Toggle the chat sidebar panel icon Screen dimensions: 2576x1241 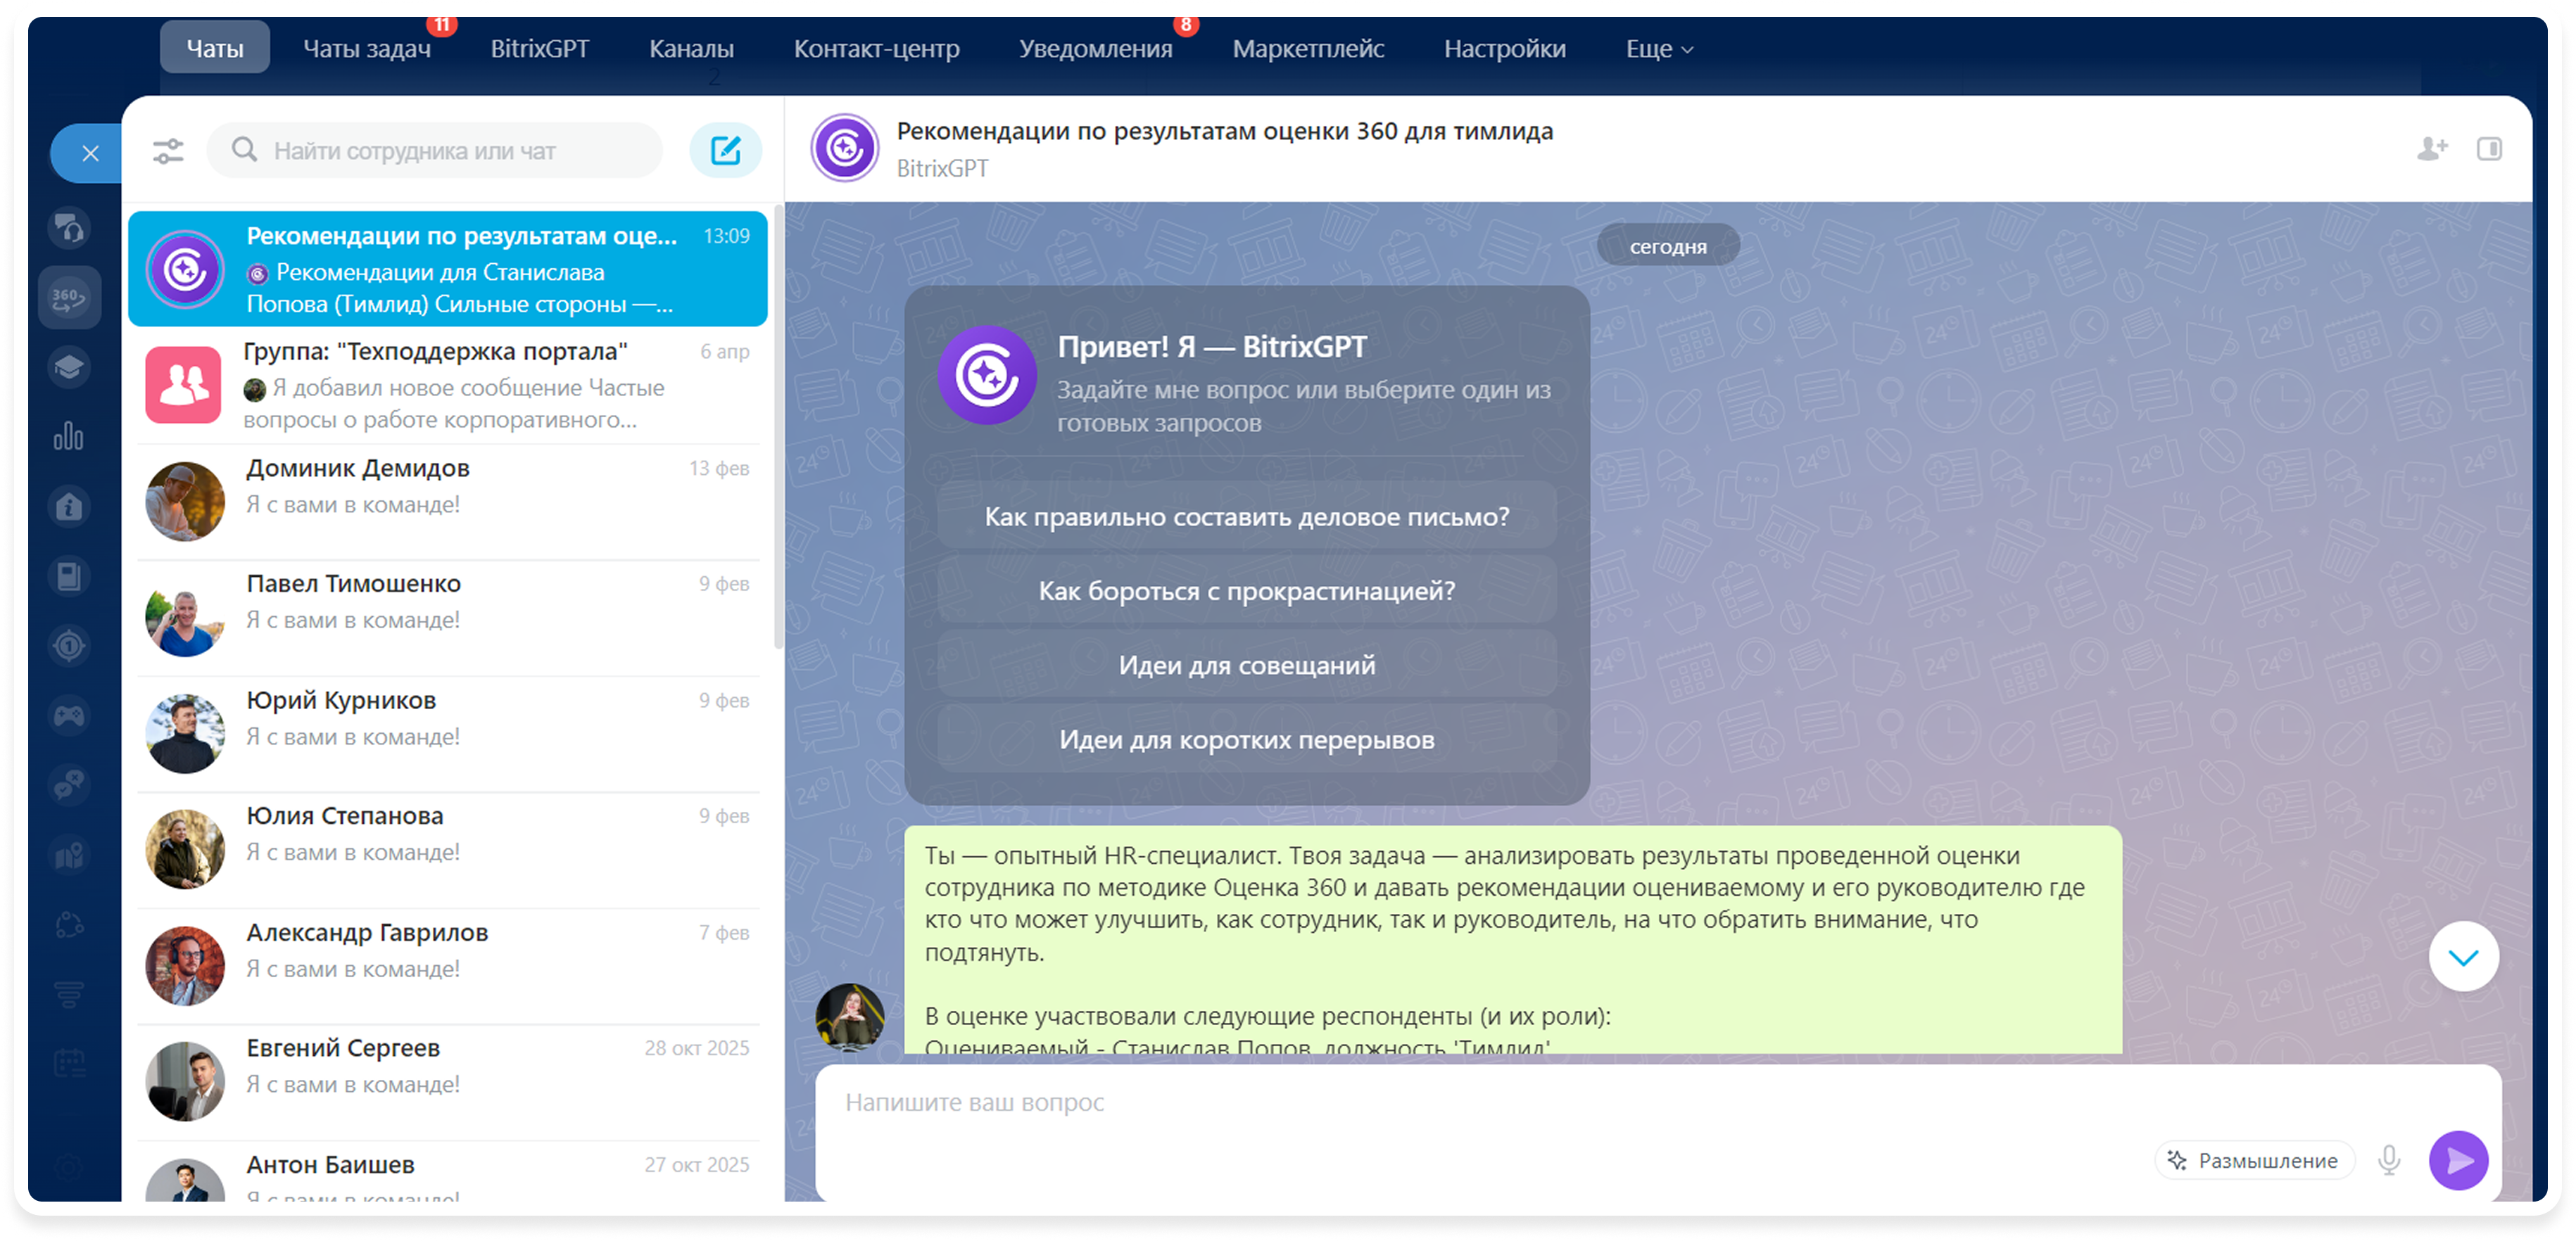coord(2489,149)
